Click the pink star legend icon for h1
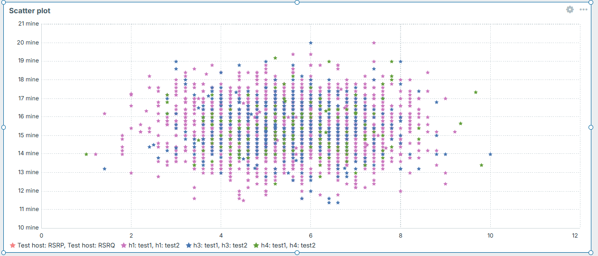Image resolution: width=598 pixels, height=256 pixels. coord(124,245)
